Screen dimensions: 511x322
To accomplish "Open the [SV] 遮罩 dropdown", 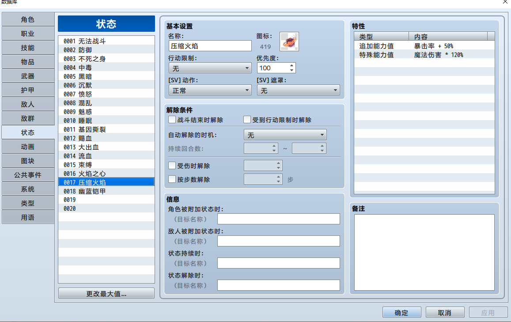I will [x=298, y=90].
